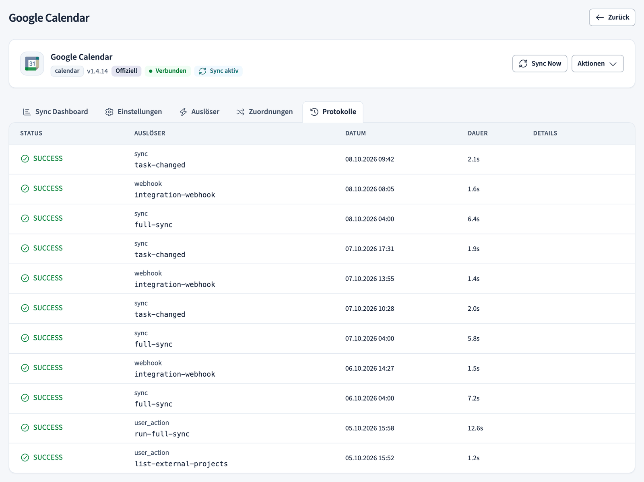Click the Protokolle history clock icon
The image size is (644, 482).
pyautogui.click(x=314, y=112)
